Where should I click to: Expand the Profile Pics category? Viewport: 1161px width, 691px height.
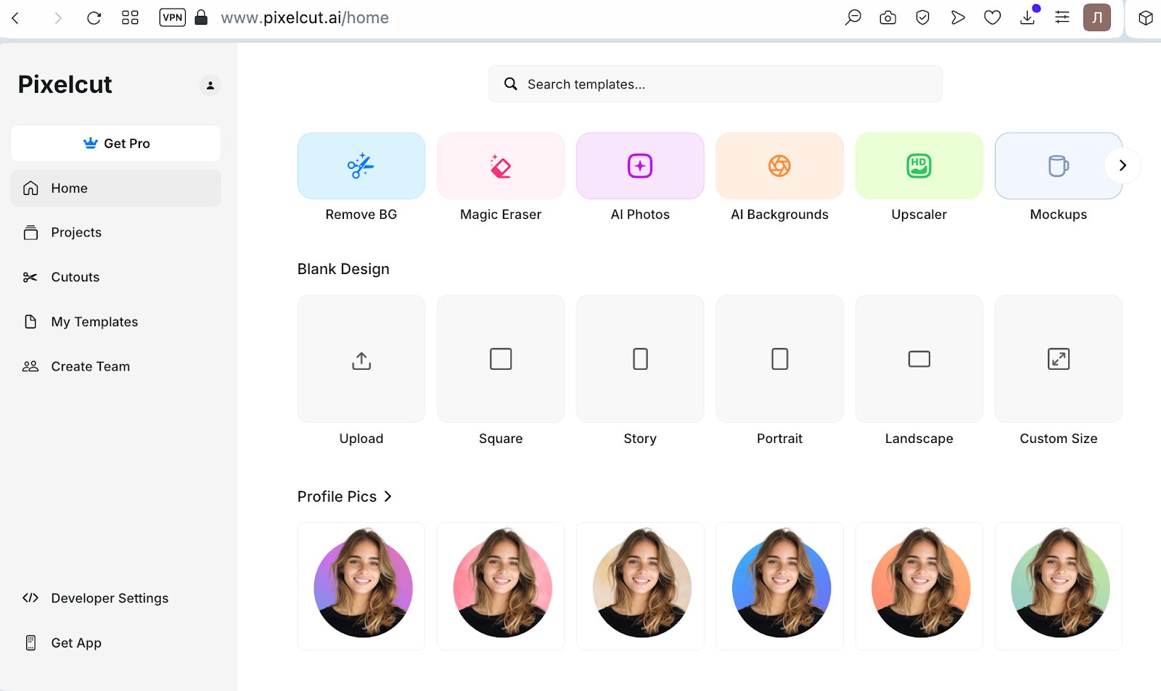[345, 497]
